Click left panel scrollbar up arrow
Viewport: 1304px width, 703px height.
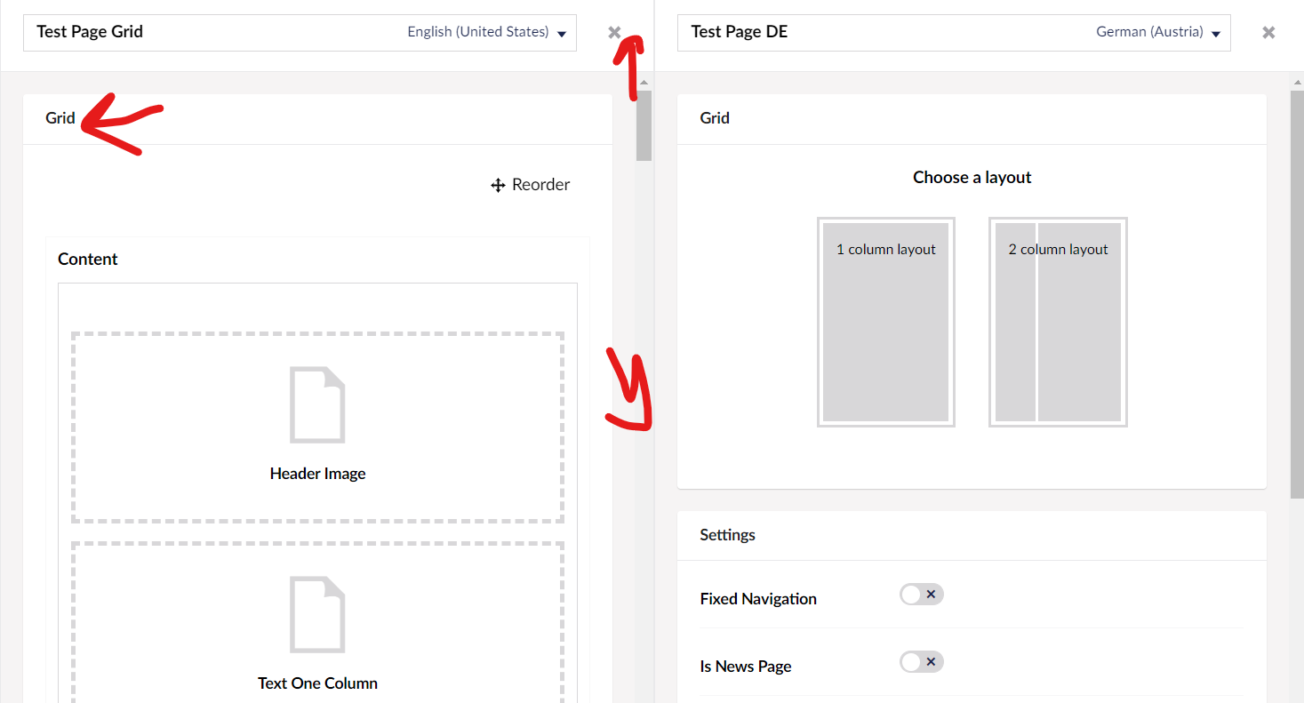[x=644, y=83]
